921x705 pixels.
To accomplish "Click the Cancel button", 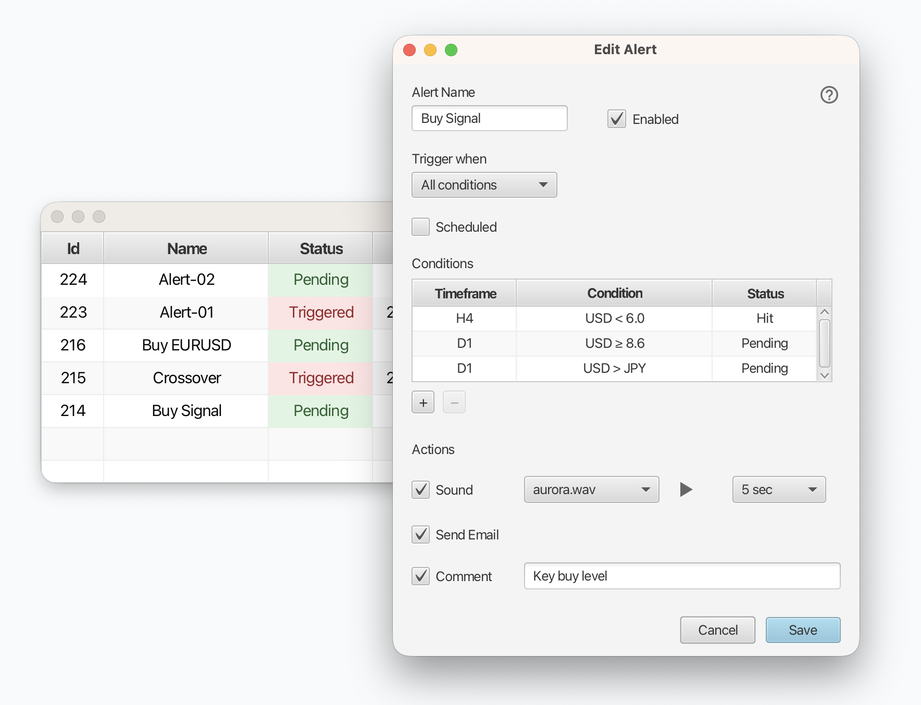I will tap(718, 630).
